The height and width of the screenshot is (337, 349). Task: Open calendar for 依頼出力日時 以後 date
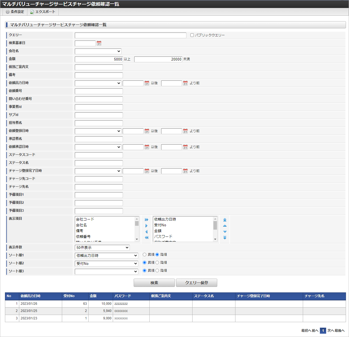coord(147,83)
